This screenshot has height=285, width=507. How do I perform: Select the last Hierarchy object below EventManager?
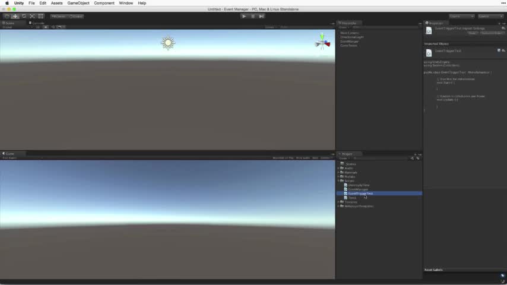coord(348,46)
